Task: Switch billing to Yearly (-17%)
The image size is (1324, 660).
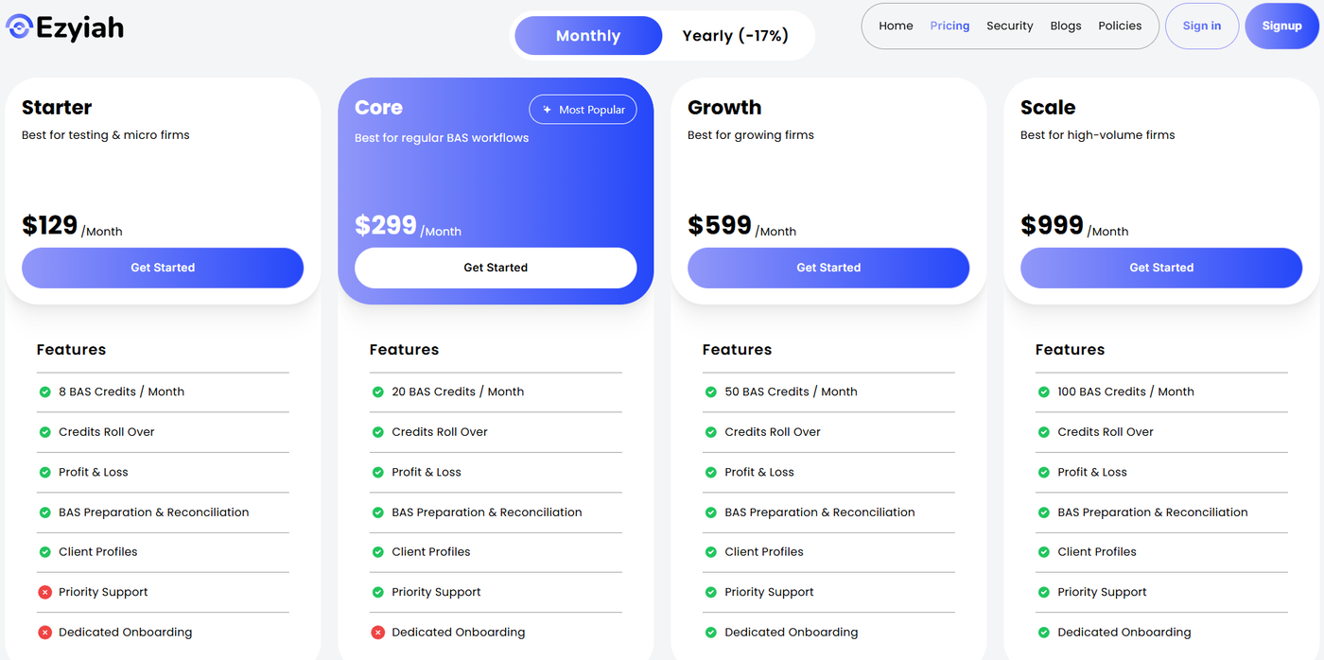Action: 735,36
